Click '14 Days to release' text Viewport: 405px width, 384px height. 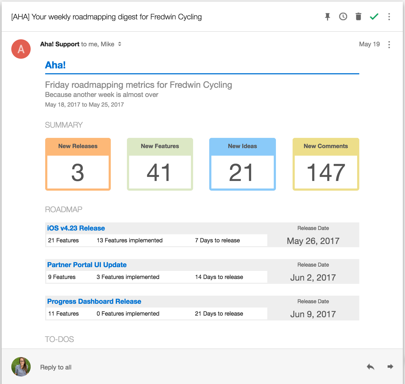(219, 277)
